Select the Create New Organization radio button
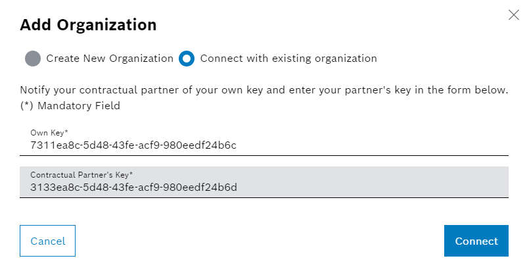Screen dimensions: 527x275 33,59
